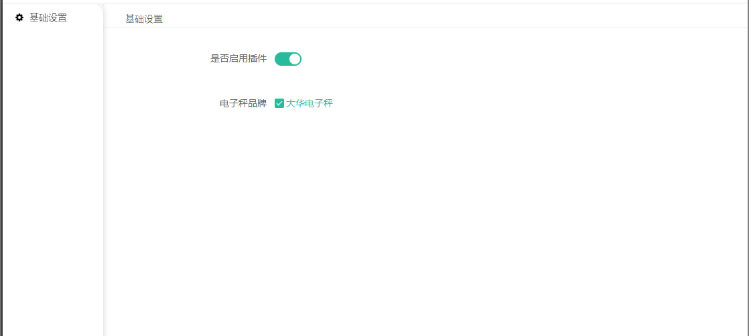749x336 pixels.
Task: Click the horizontal divider below the 基础设置 header
Action: (x=426, y=27)
